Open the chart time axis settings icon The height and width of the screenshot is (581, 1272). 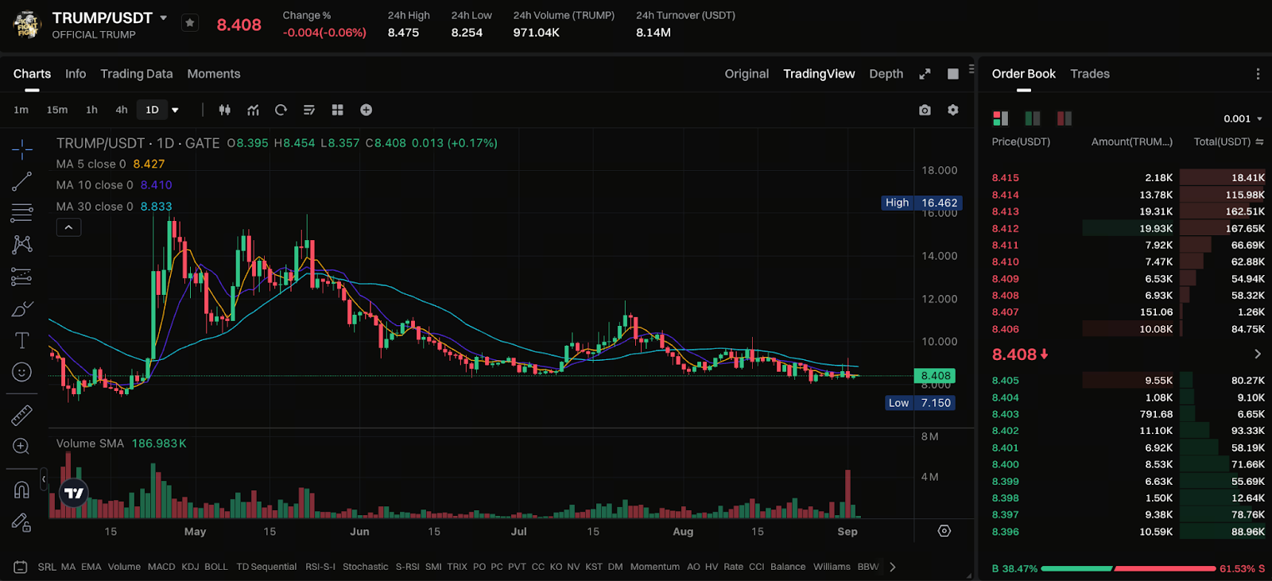pyautogui.click(x=944, y=531)
